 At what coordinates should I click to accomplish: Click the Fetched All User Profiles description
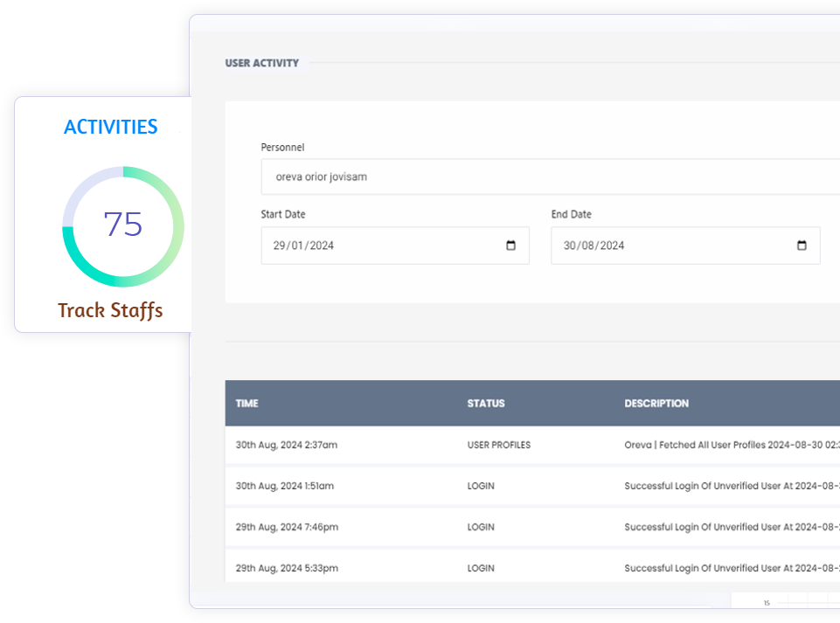[x=732, y=445]
